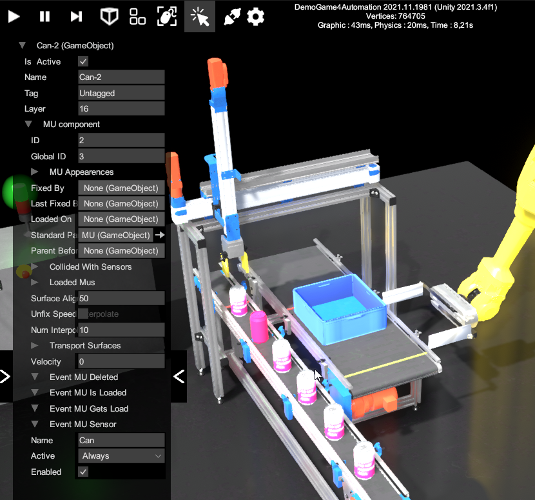Uncheck the Is Active checkbox
The height and width of the screenshot is (500, 535).
(x=83, y=62)
